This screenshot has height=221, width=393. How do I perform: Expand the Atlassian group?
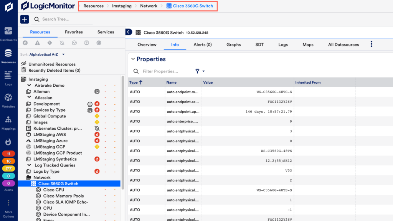pos(29,97)
